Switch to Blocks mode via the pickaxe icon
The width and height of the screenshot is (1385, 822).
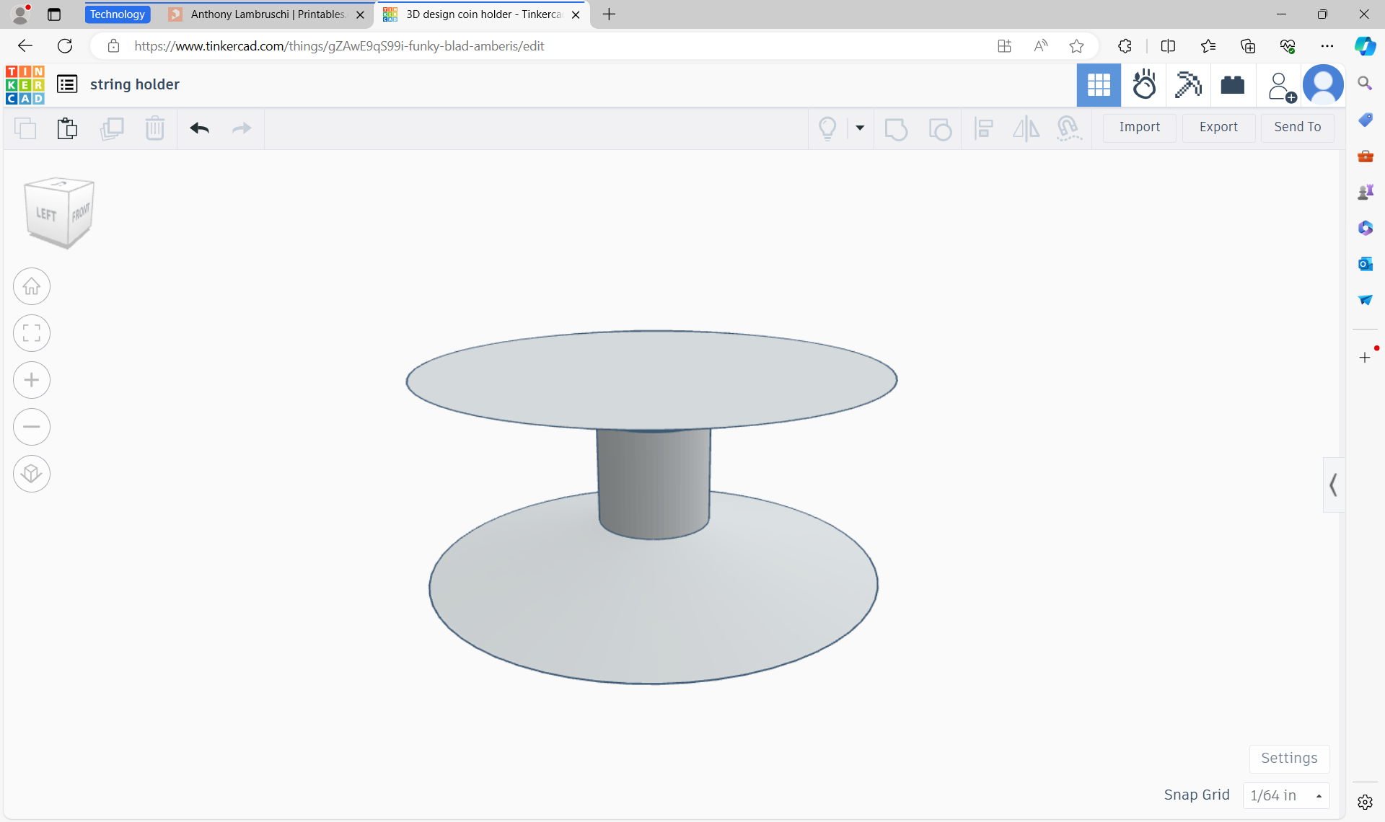pyautogui.click(x=1188, y=84)
